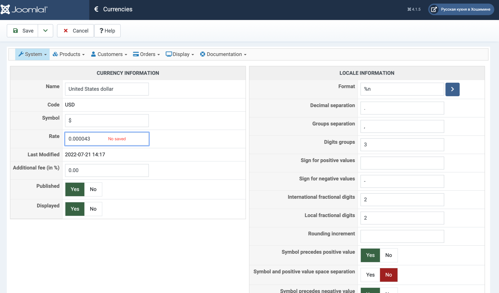The width and height of the screenshot is (499, 293).
Task: Open the site preview external link icon
Action: [434, 9]
